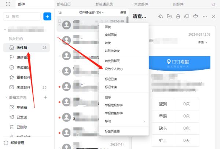Close the mail reading pane

(213, 16)
